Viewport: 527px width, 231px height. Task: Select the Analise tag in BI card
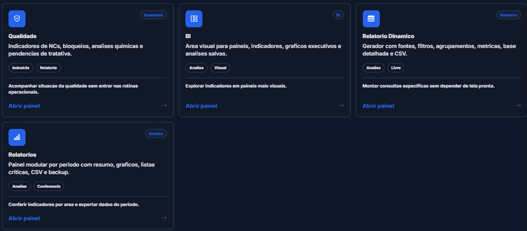pyautogui.click(x=197, y=68)
